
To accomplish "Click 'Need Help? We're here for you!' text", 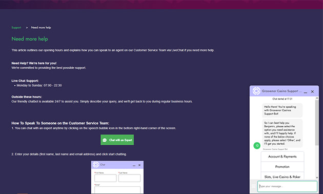I will [34, 63].
